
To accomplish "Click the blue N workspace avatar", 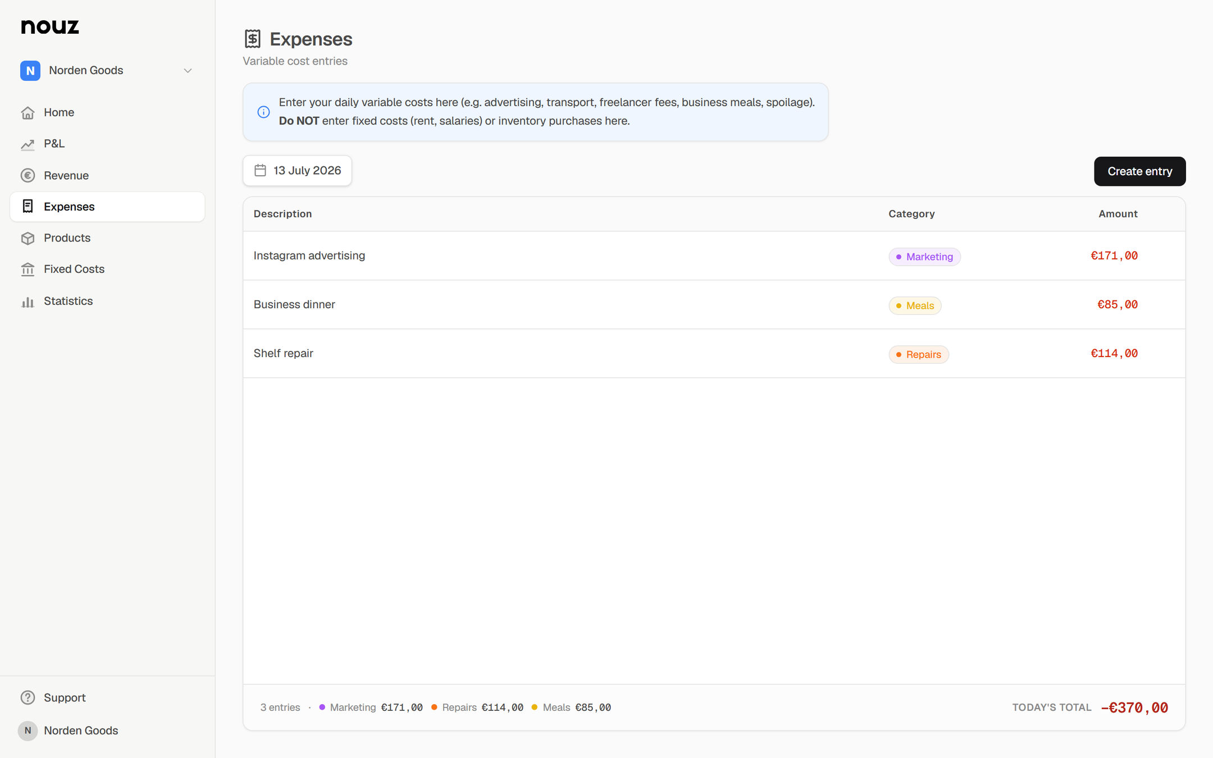I will (30, 71).
